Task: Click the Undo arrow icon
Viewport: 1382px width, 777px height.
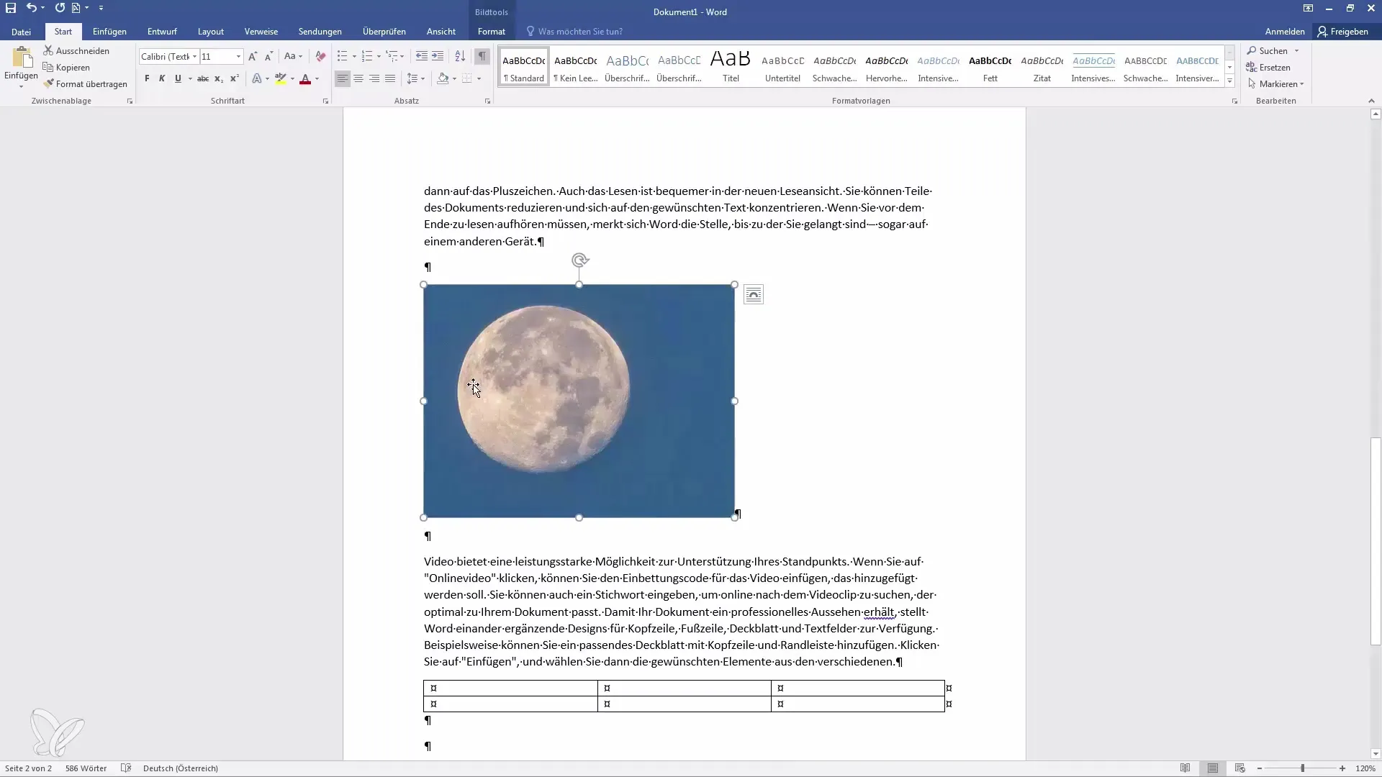Action: pyautogui.click(x=32, y=8)
